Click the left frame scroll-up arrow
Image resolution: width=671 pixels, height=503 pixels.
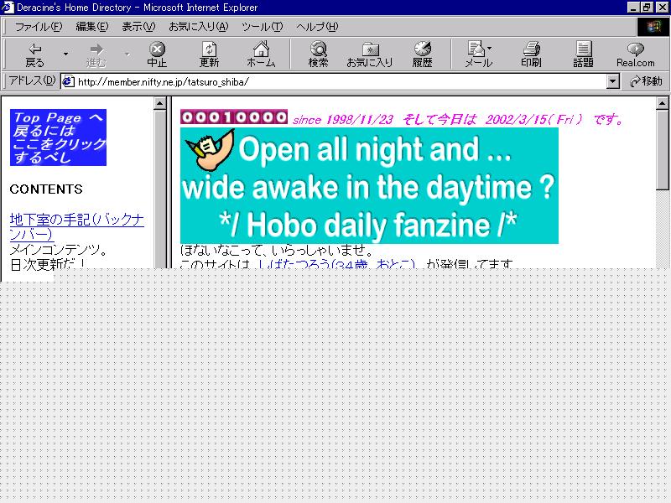tap(159, 104)
